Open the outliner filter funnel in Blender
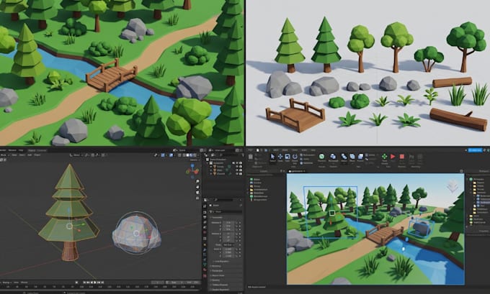The width and height of the screenshot is (490, 294). tap(243, 155)
